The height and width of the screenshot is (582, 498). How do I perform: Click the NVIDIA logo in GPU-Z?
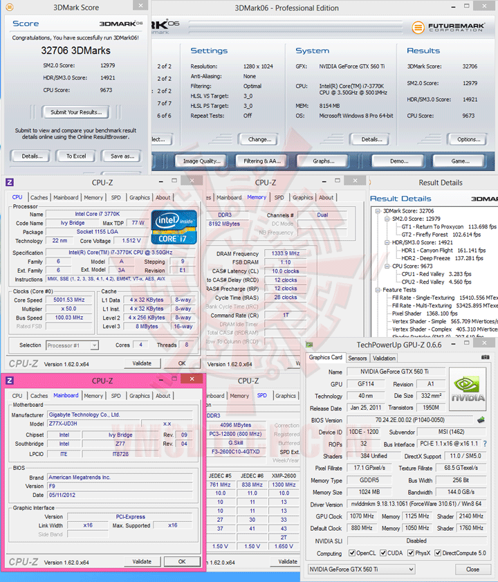point(468,389)
